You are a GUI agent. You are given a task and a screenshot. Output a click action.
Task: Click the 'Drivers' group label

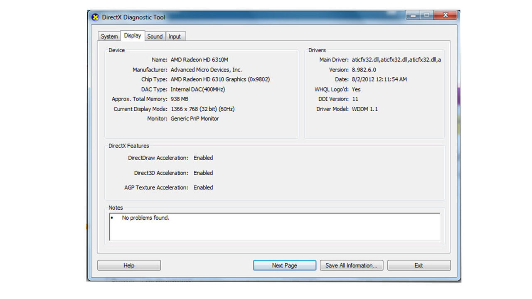pyautogui.click(x=317, y=50)
